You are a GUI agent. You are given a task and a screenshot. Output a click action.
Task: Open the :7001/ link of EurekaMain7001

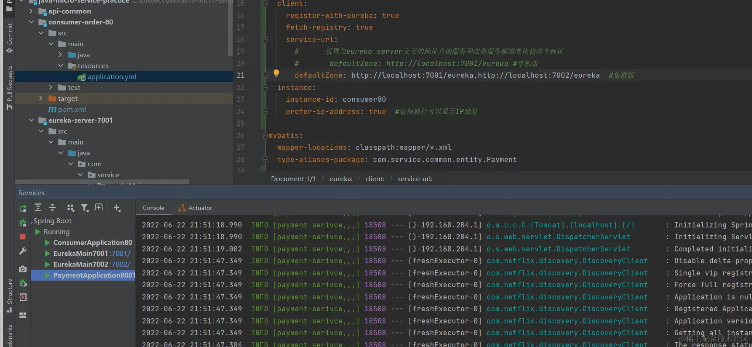click(120, 254)
